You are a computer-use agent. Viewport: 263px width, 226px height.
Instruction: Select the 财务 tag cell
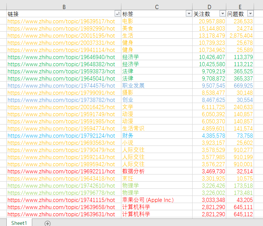tap(128, 136)
